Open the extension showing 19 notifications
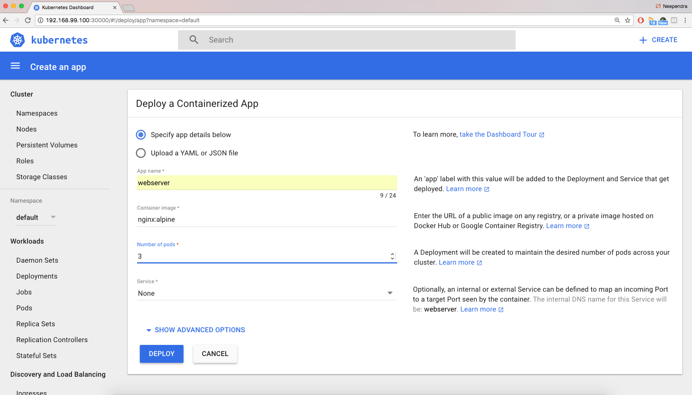This screenshot has width=692, height=395. pos(652,20)
